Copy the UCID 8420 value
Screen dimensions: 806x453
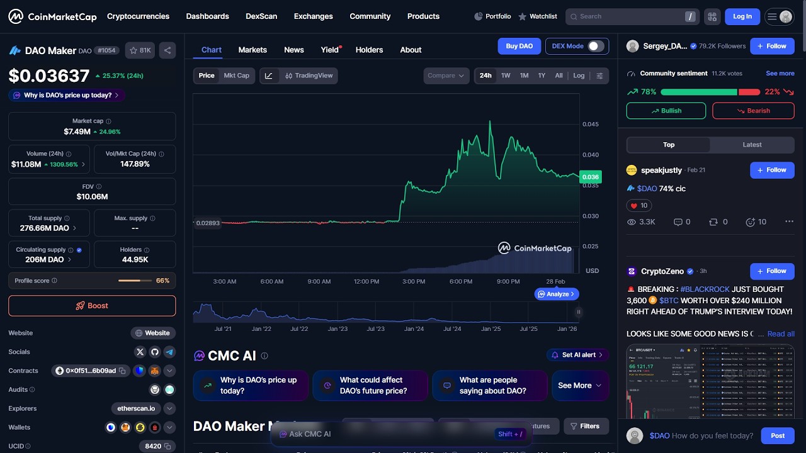pyautogui.click(x=168, y=446)
